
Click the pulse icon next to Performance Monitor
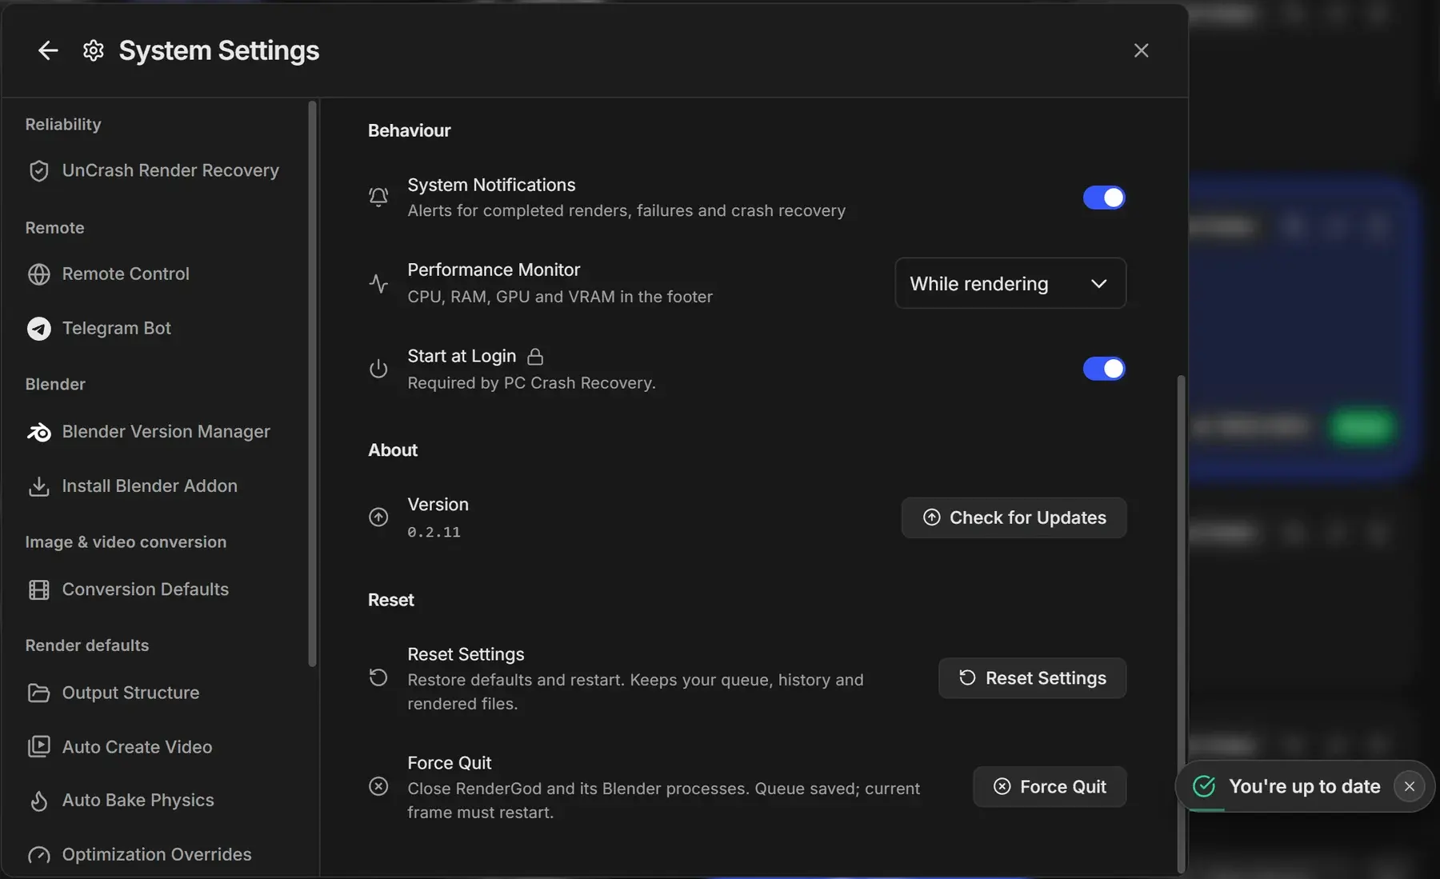[378, 283]
